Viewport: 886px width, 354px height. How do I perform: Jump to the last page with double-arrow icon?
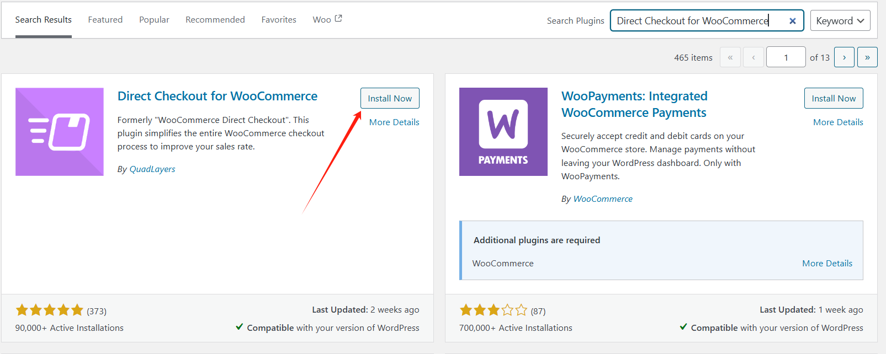867,57
